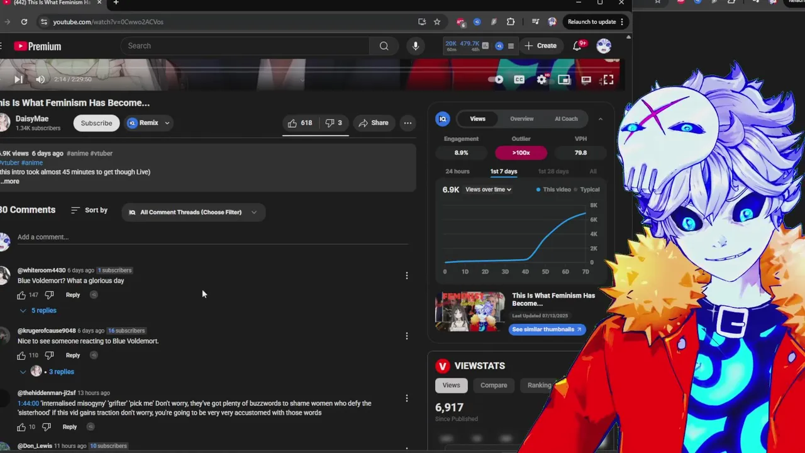Viewport: 805px width, 453px height.
Task: Click the YouTube Premium logo
Action: [x=37, y=46]
